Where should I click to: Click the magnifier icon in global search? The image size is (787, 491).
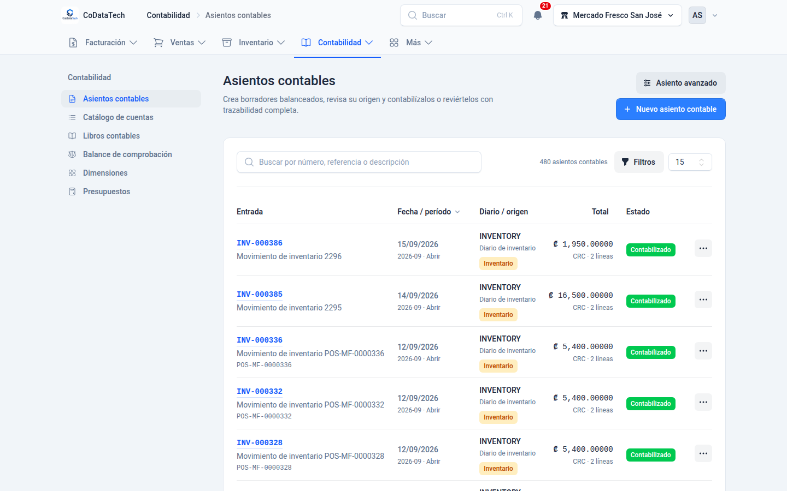(413, 15)
